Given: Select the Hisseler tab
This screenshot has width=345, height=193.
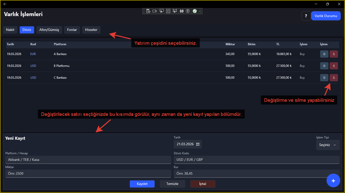Looking at the screenshot, I should 91,30.
